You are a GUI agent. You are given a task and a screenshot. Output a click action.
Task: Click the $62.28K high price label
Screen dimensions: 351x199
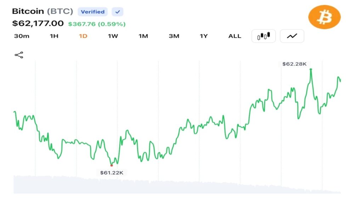coord(294,64)
